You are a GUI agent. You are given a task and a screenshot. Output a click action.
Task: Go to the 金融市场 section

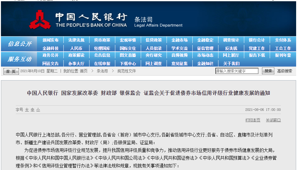tap(179, 40)
